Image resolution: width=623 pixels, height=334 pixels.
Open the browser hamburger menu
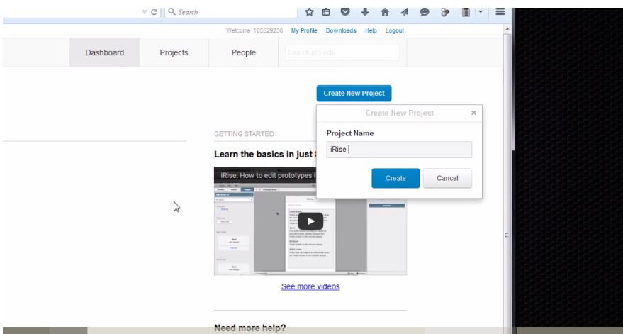pyautogui.click(x=500, y=12)
